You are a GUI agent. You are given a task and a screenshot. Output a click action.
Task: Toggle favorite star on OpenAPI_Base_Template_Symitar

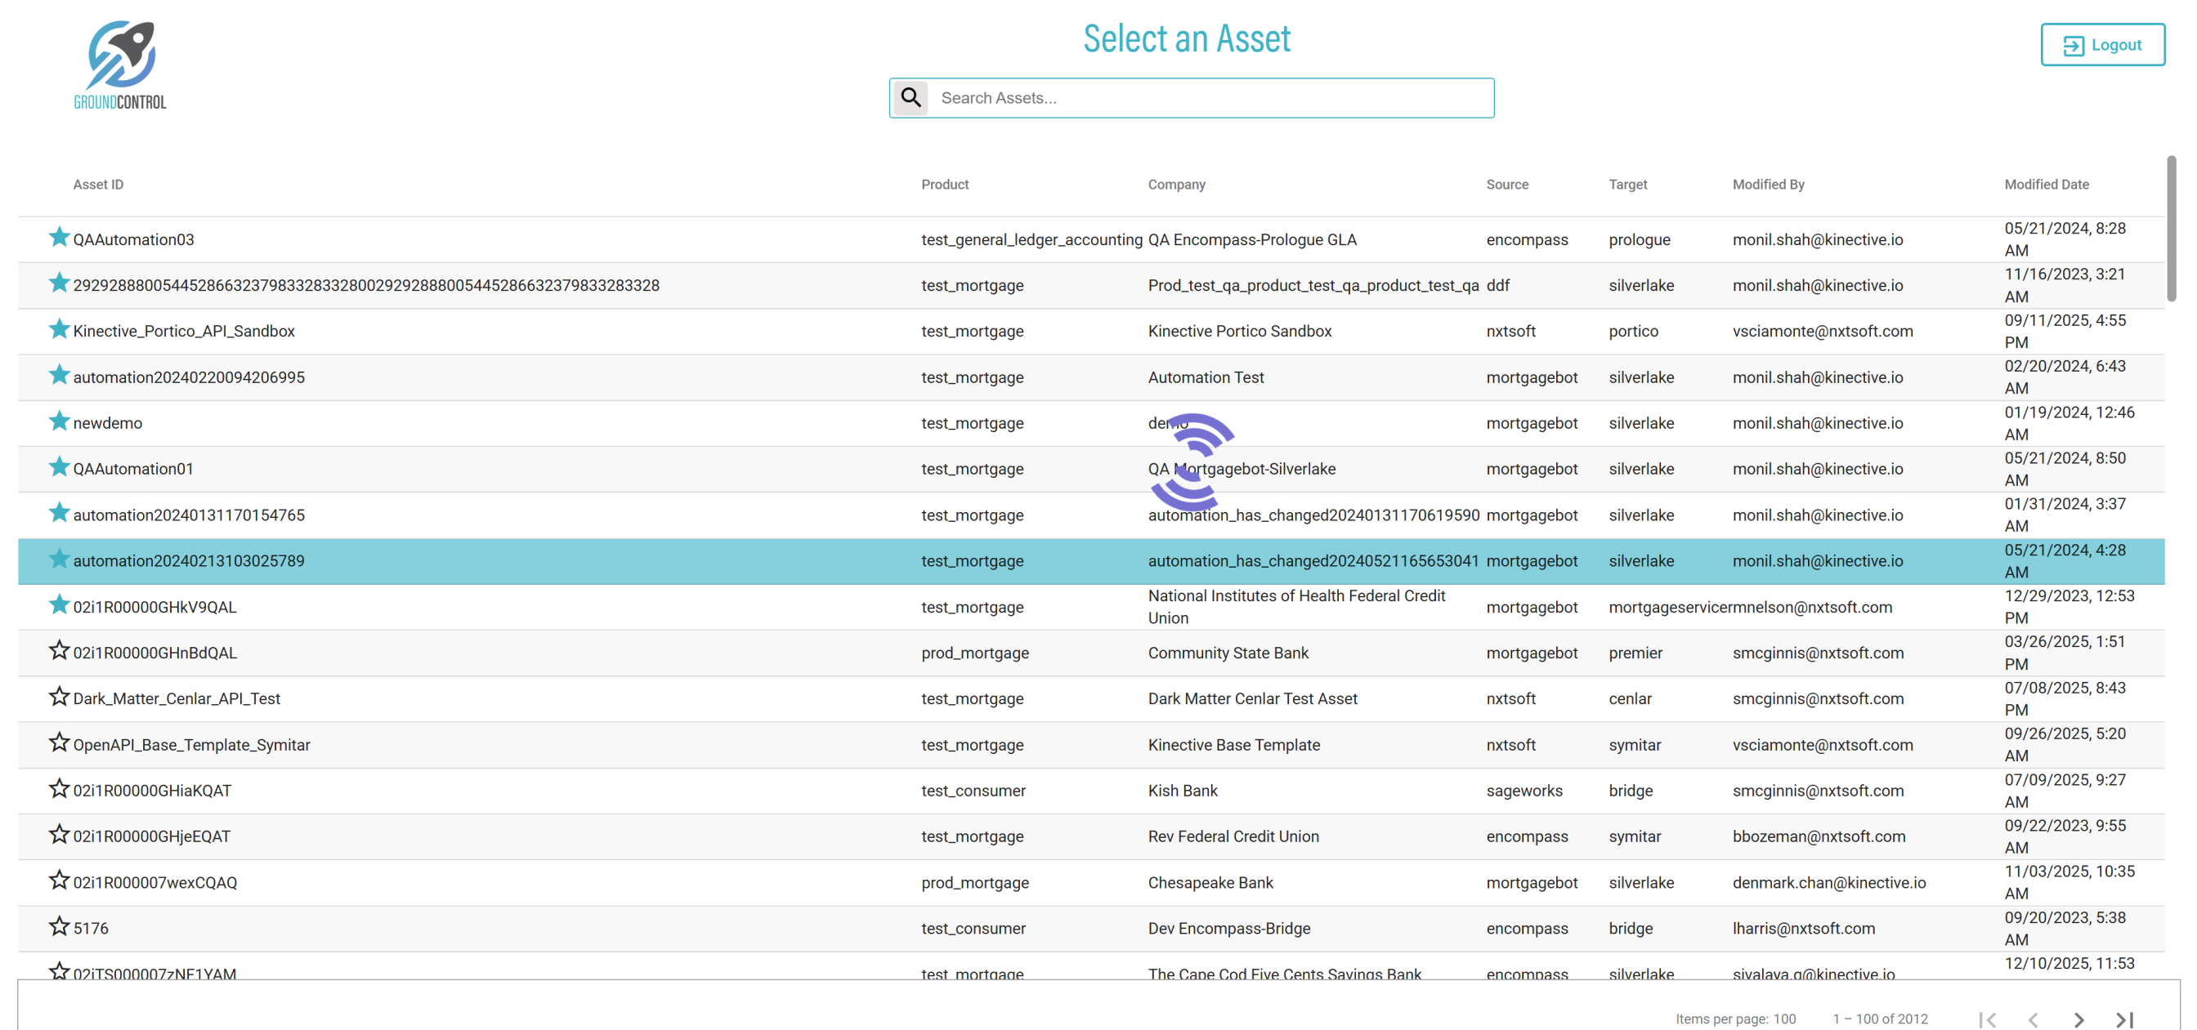pyautogui.click(x=59, y=742)
